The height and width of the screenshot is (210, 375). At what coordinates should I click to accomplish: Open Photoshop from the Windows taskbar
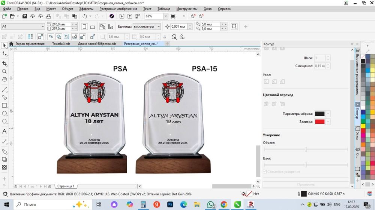pos(170,205)
